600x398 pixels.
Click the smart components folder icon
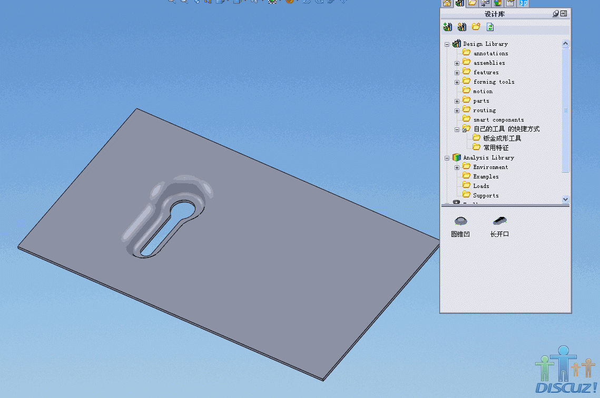click(x=466, y=119)
